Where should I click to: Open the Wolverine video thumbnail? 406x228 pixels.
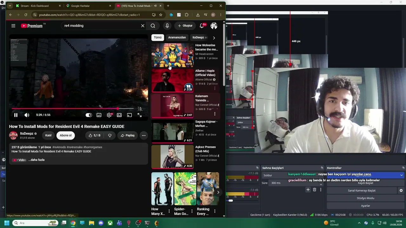click(172, 55)
